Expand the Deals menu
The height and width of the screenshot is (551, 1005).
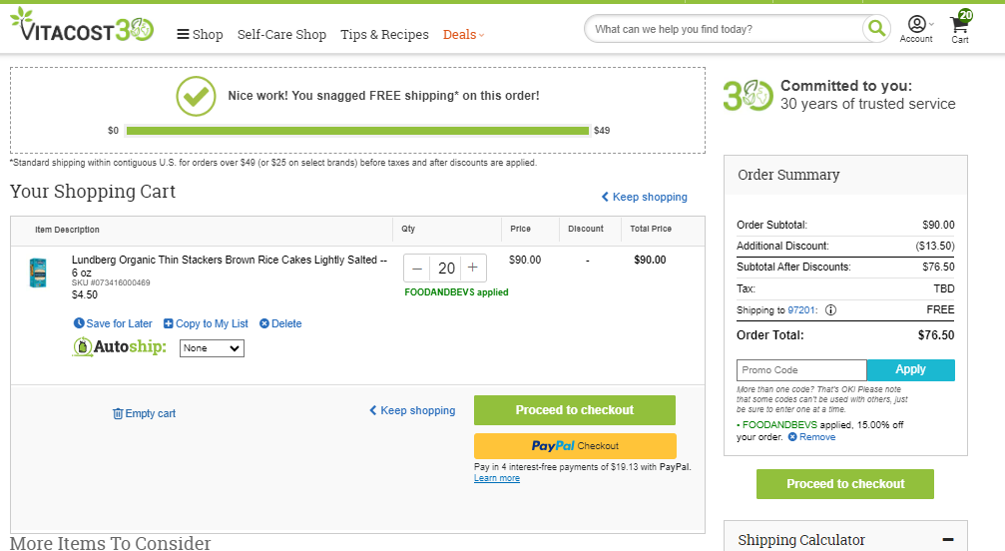coord(463,35)
